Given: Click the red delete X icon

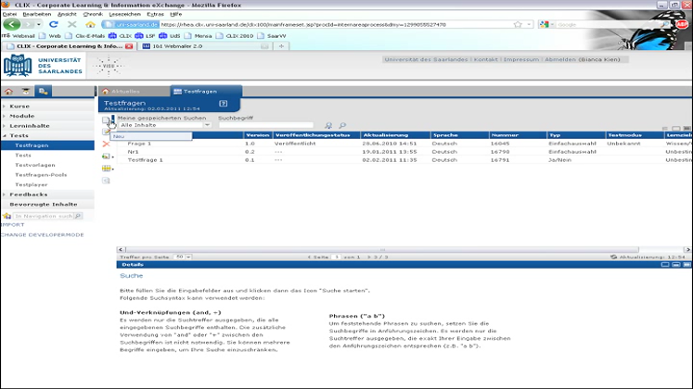Looking at the screenshot, I should 106,144.
